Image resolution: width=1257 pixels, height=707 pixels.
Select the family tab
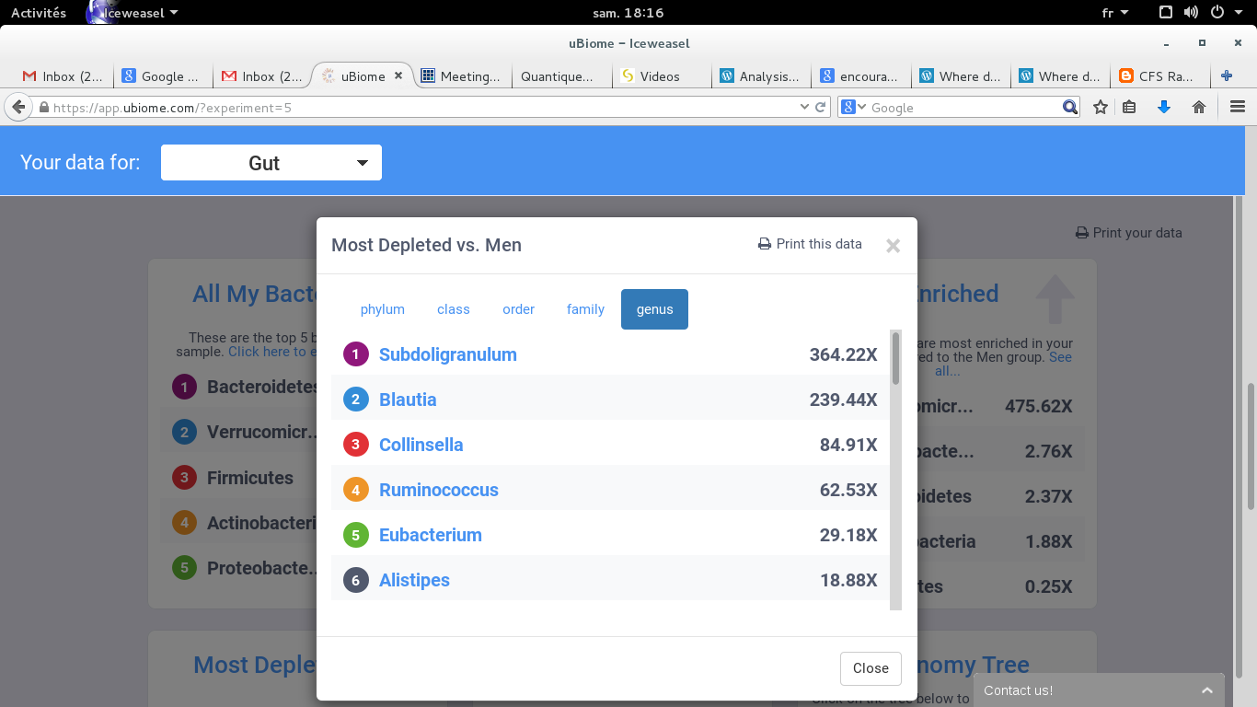[x=585, y=309]
